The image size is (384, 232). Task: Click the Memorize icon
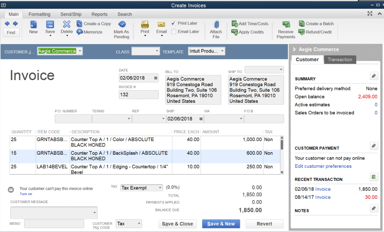point(80,32)
